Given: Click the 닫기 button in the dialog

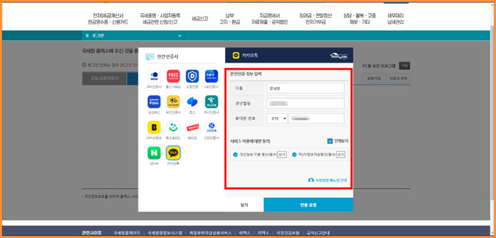Looking at the screenshot, I should coord(244,205).
